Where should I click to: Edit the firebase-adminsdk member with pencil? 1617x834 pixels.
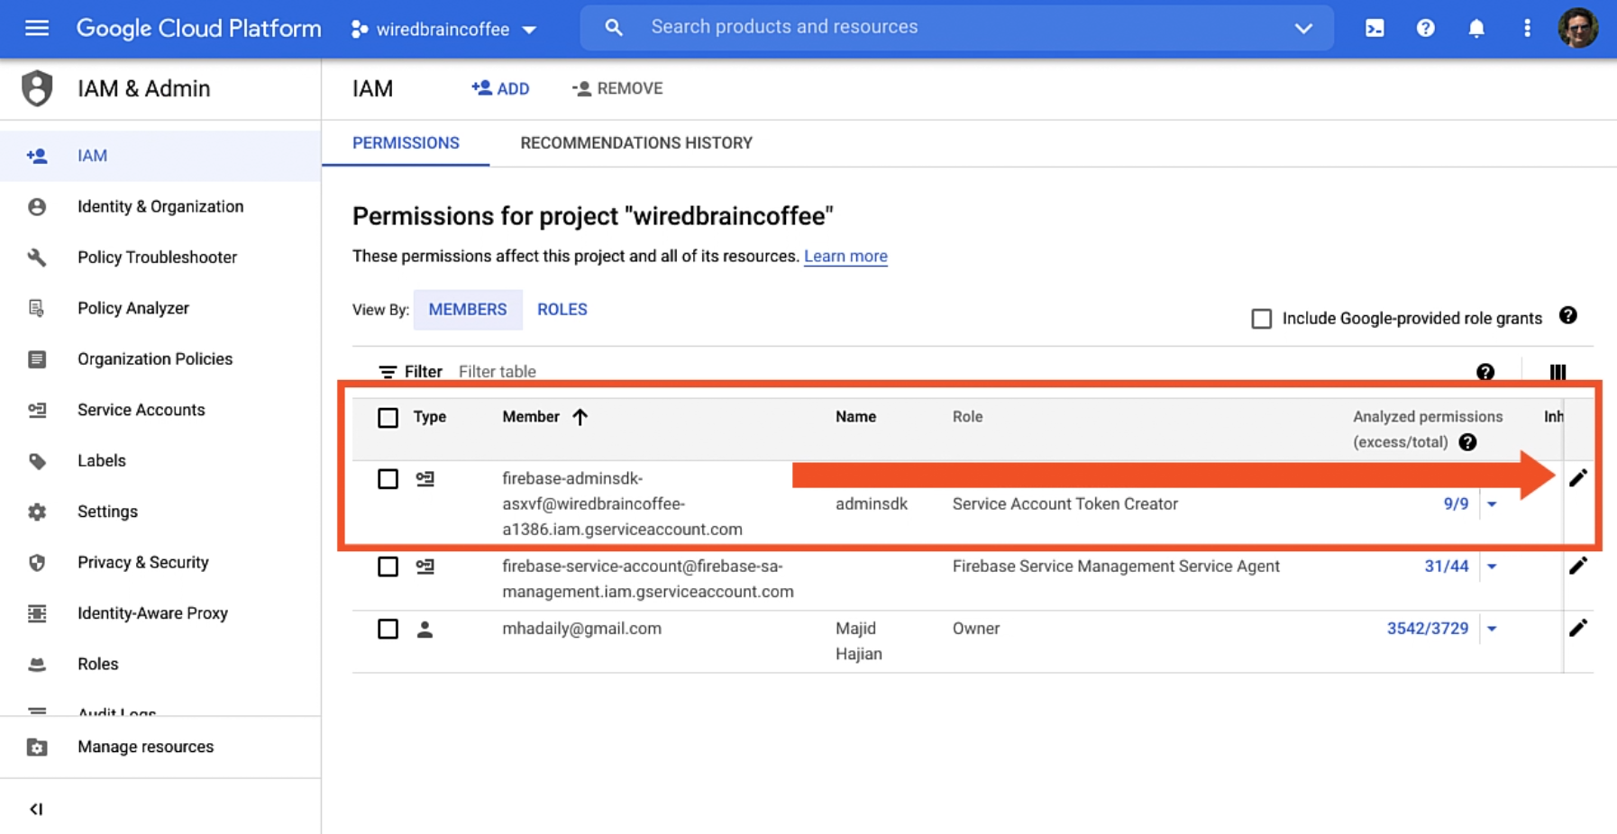(x=1577, y=478)
